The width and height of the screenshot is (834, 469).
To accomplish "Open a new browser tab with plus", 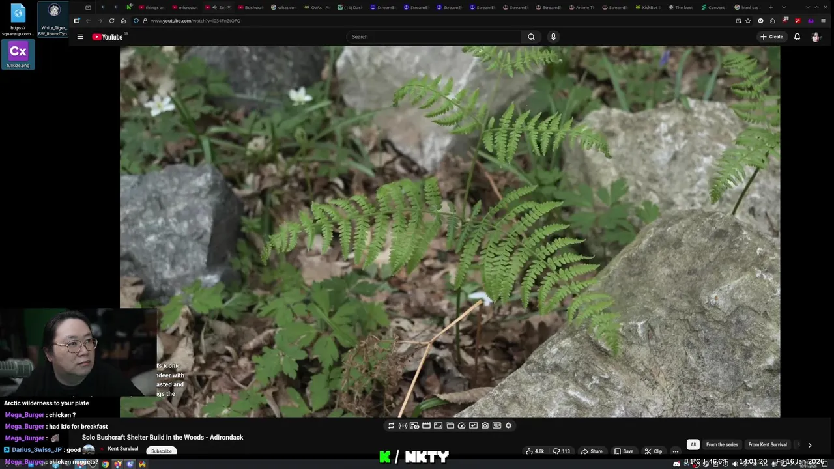I will pos(771,7).
